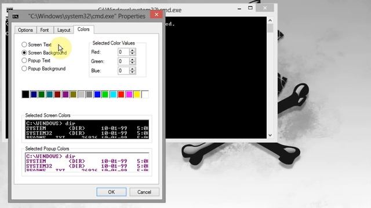
Task: Pick the bright blue color swatch
Action: (x=97, y=94)
